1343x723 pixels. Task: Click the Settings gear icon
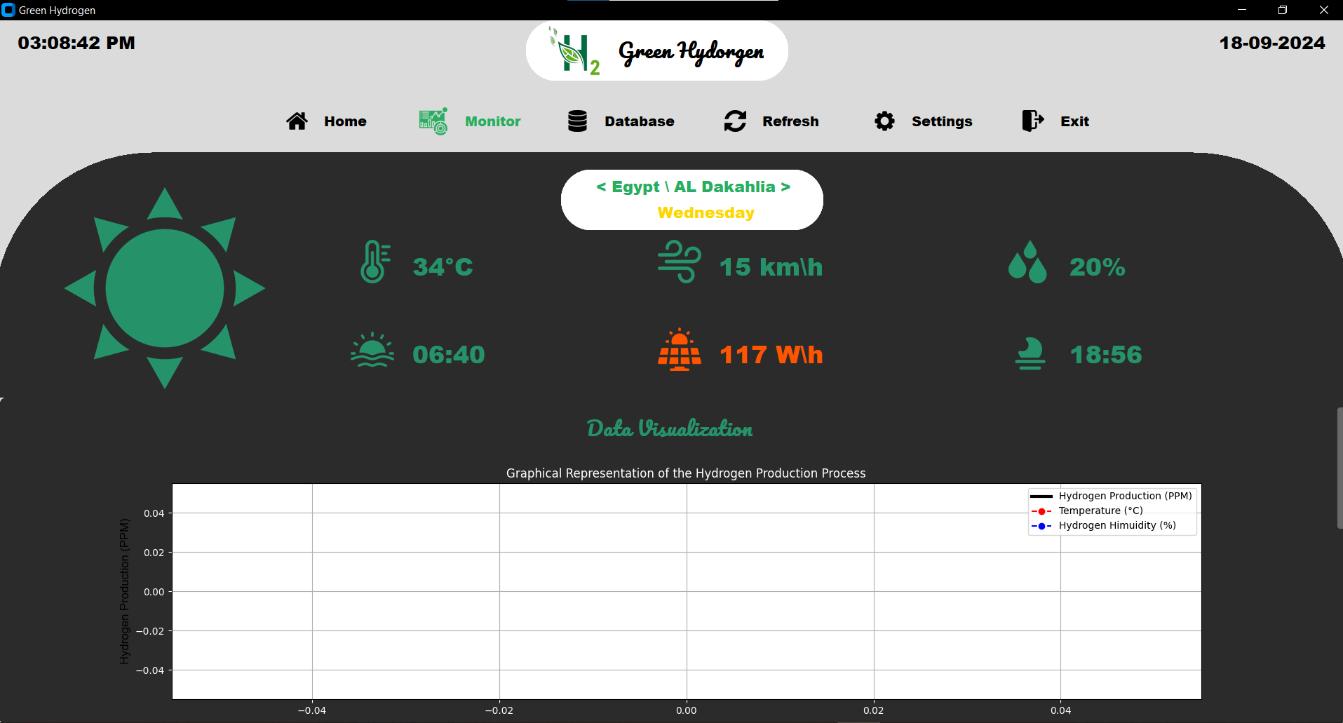[884, 121]
